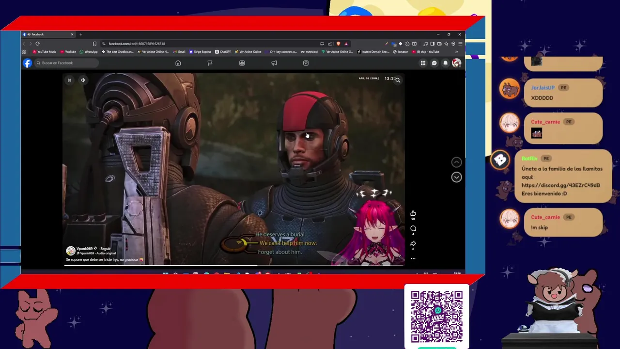
Task: Select the "He deserves a burial." dialogue option
Action: (280, 235)
